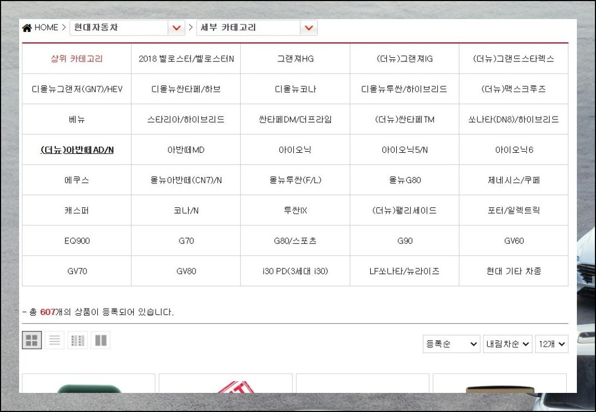The width and height of the screenshot is (596, 412).
Task: Open the 12개 items-per-page dropdown
Action: (551, 344)
